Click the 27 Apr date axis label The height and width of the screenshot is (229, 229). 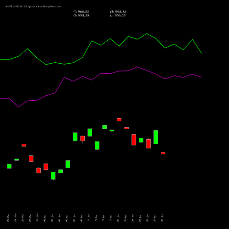140,218
